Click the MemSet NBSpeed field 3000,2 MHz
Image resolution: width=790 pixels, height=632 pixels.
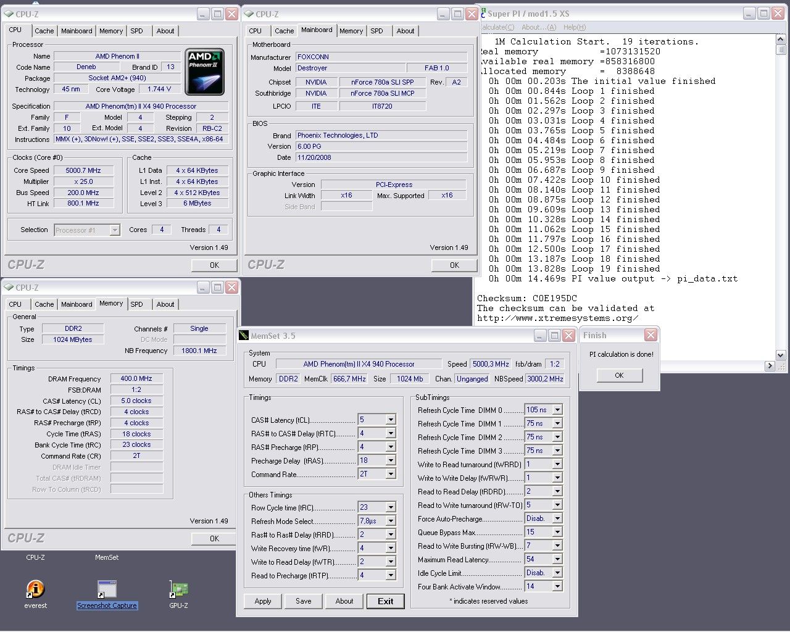point(545,379)
